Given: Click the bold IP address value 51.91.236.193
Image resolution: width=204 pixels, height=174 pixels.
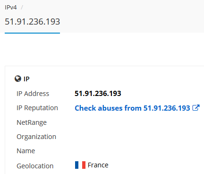Looking at the screenshot, I should [x=98, y=94].
